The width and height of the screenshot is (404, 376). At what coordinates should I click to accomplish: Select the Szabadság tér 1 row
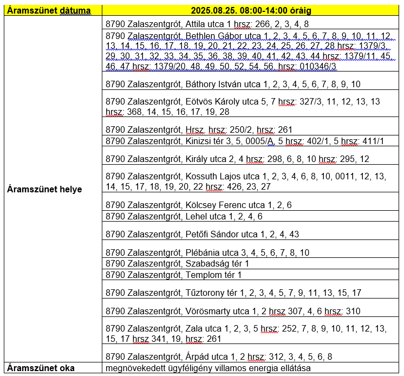tap(250, 263)
